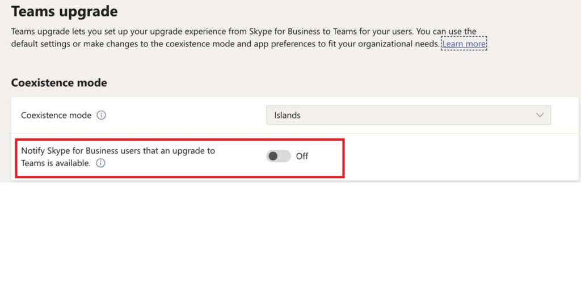Click empty space right of the Off toggle
581x304 pixels.
(454, 157)
